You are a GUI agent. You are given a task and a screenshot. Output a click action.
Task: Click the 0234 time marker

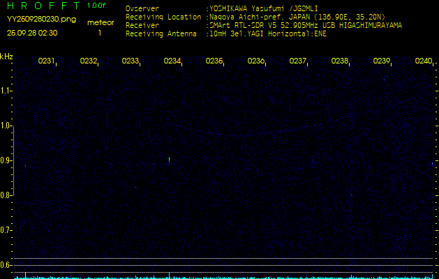[x=172, y=61]
